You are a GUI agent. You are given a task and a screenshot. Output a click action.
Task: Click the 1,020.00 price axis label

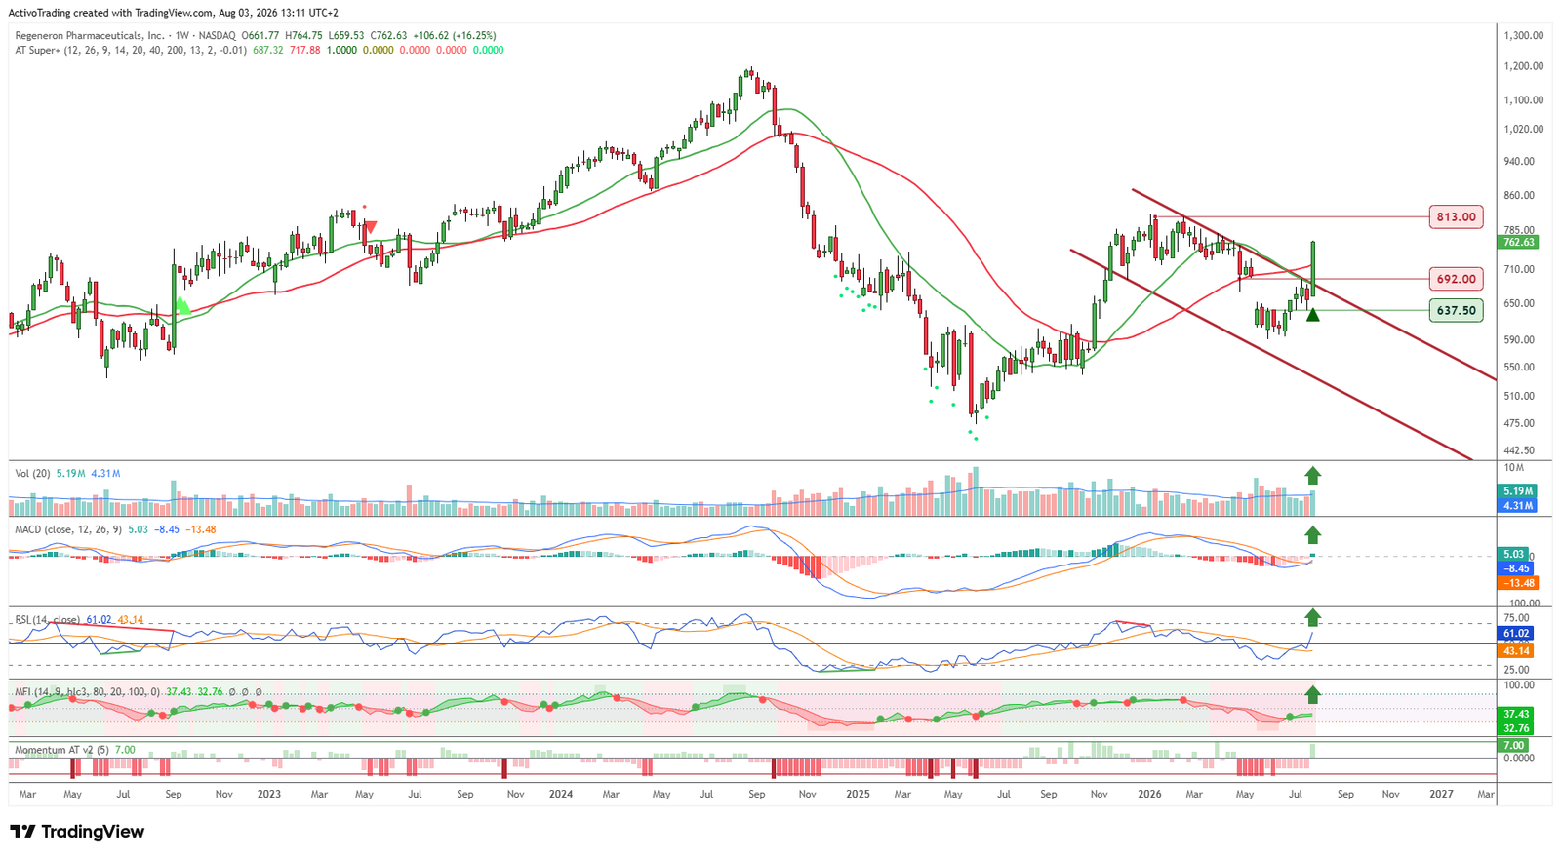tap(1524, 129)
